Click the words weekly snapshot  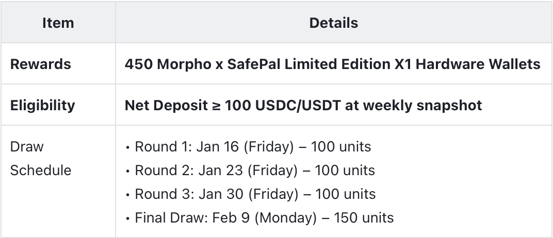427,106
